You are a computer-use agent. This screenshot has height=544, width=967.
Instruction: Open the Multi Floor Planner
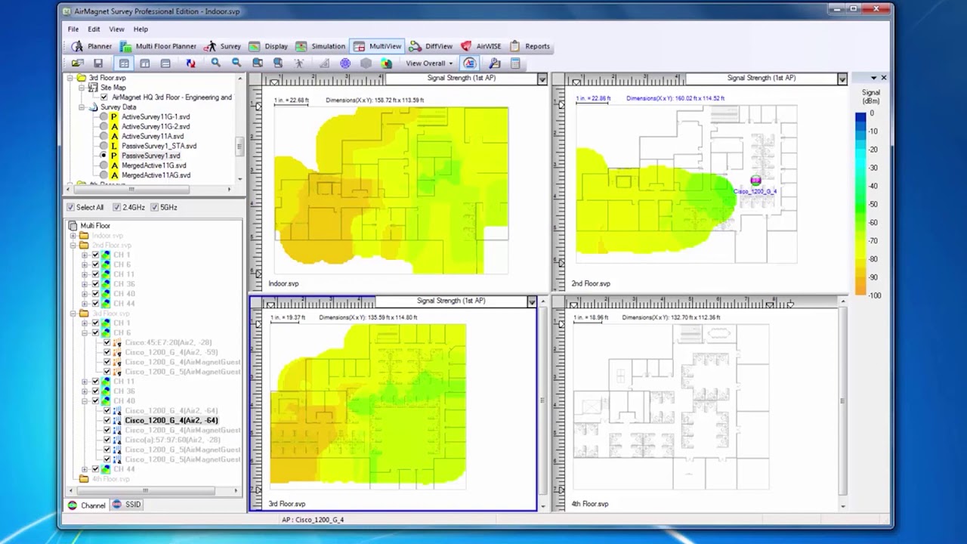pyautogui.click(x=158, y=46)
